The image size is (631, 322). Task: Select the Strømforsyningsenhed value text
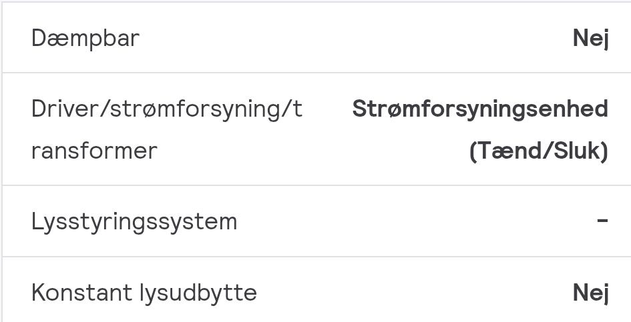tap(480, 109)
